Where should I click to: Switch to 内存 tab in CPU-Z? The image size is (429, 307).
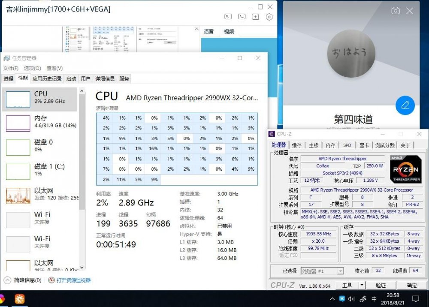[x=330, y=145]
